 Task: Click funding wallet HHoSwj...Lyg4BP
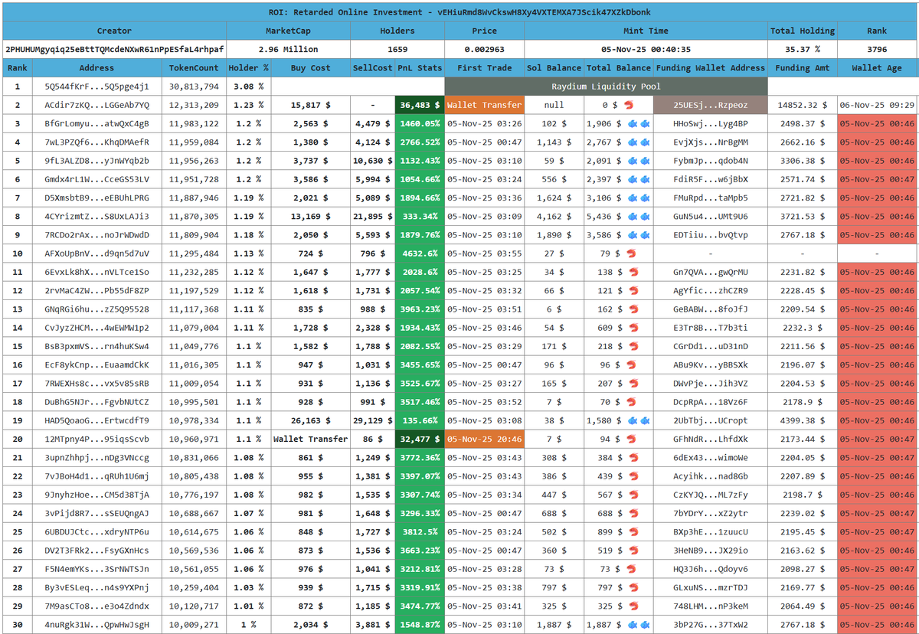[711, 123]
